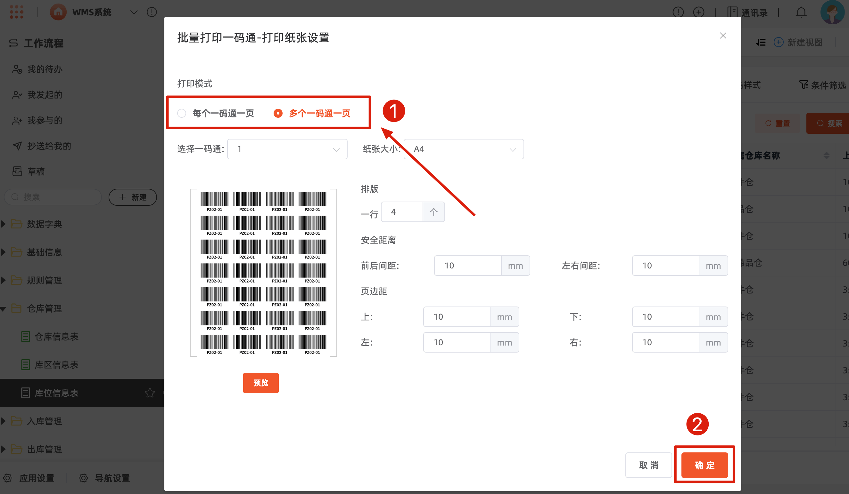Increase 一行 count with up arrow
This screenshot has height=494, width=849.
(x=433, y=212)
